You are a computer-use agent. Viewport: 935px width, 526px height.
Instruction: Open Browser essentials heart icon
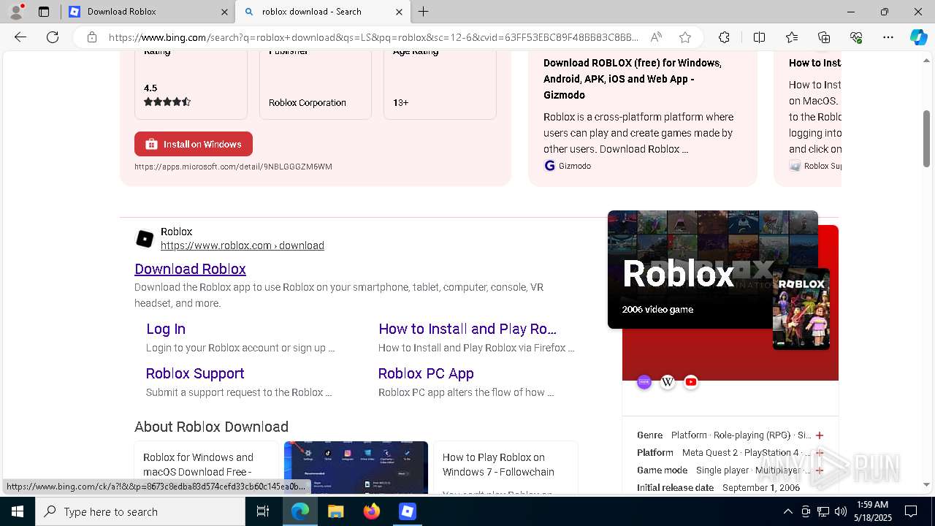[x=856, y=37]
